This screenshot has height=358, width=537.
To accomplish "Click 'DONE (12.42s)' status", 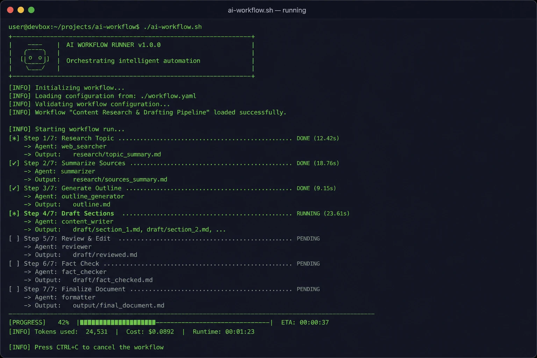I will pos(318,138).
